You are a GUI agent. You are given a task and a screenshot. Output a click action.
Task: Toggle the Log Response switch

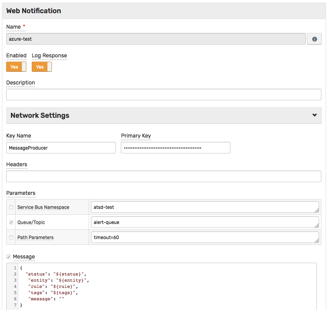pyautogui.click(x=42, y=67)
